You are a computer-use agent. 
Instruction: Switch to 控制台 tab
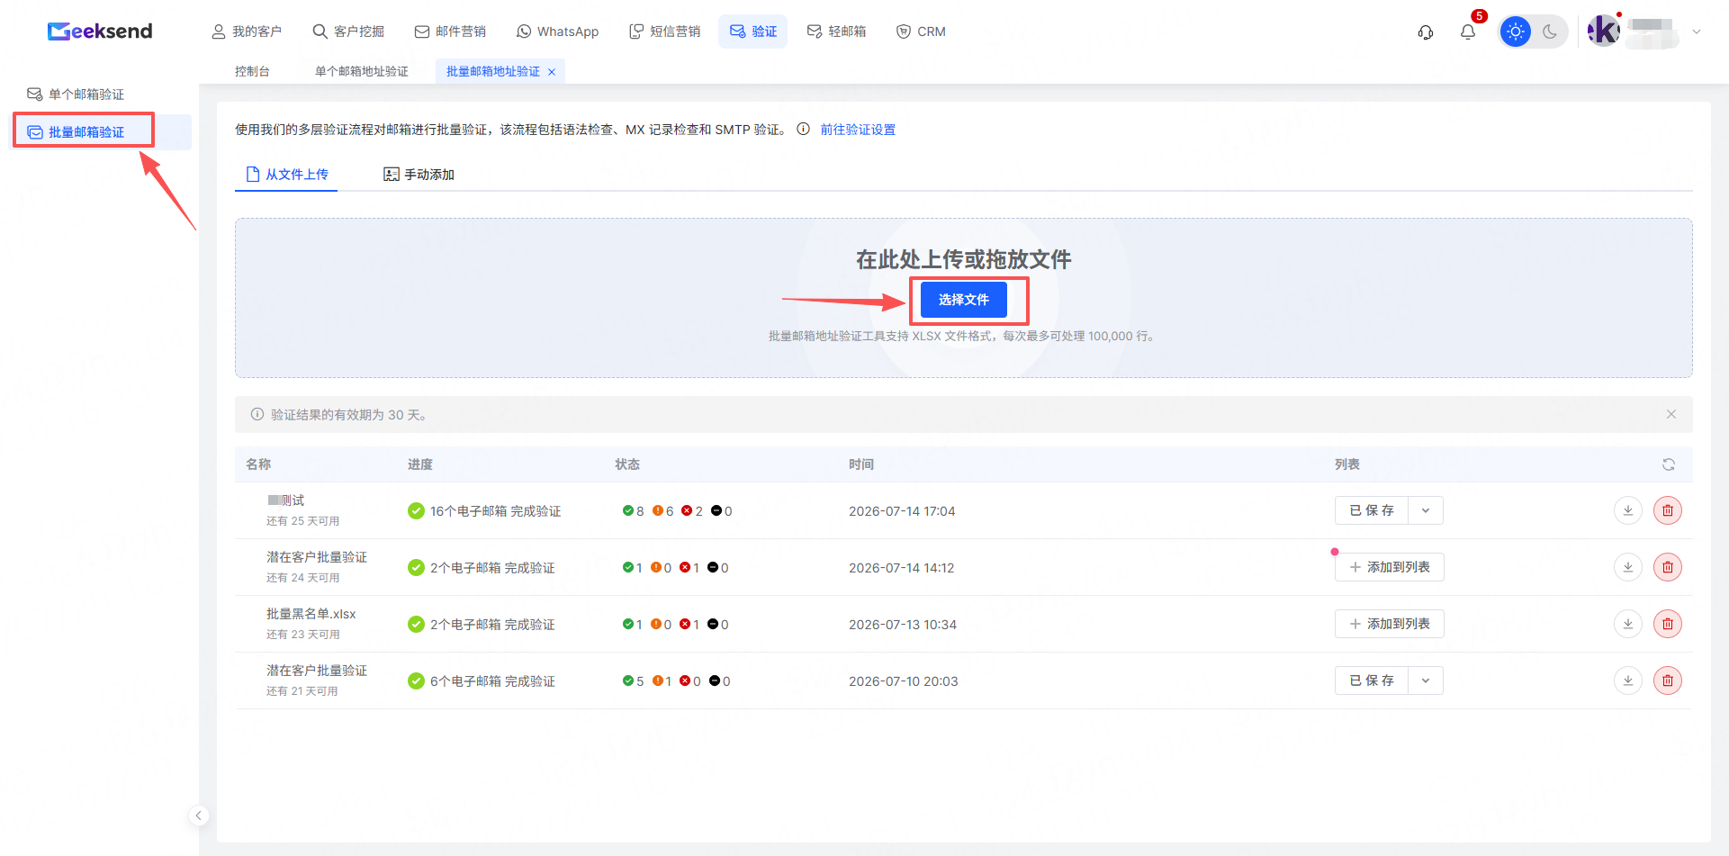pyautogui.click(x=252, y=71)
